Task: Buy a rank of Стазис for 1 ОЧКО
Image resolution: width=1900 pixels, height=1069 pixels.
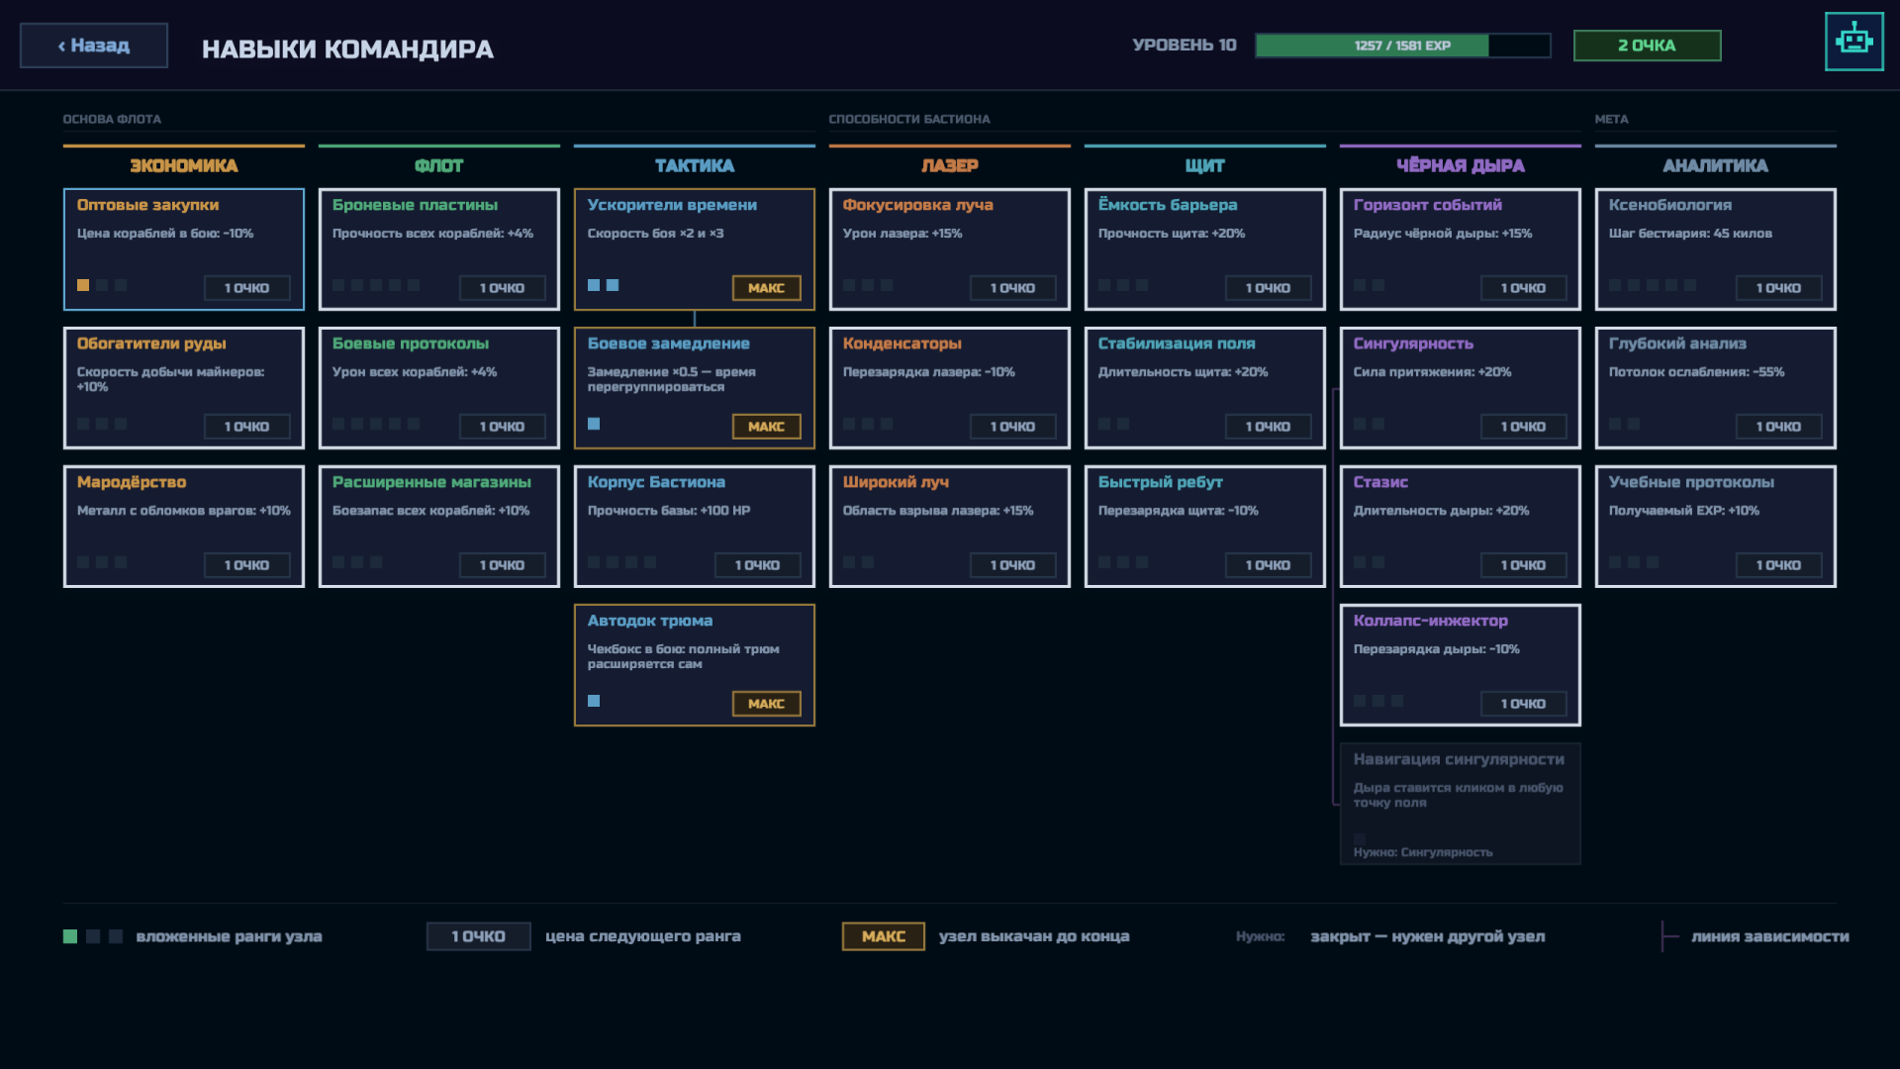Action: (1523, 565)
